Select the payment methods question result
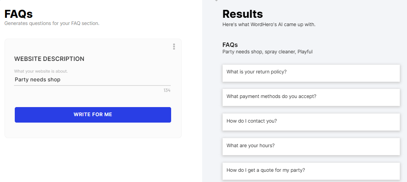 click(x=311, y=97)
